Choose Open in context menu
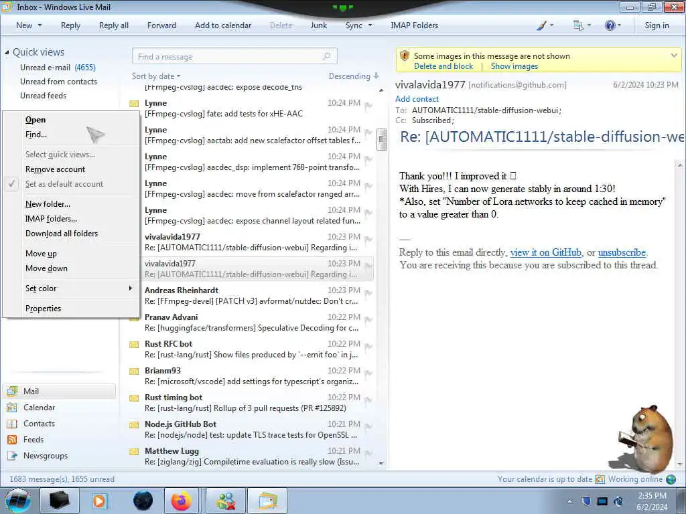 (36, 120)
